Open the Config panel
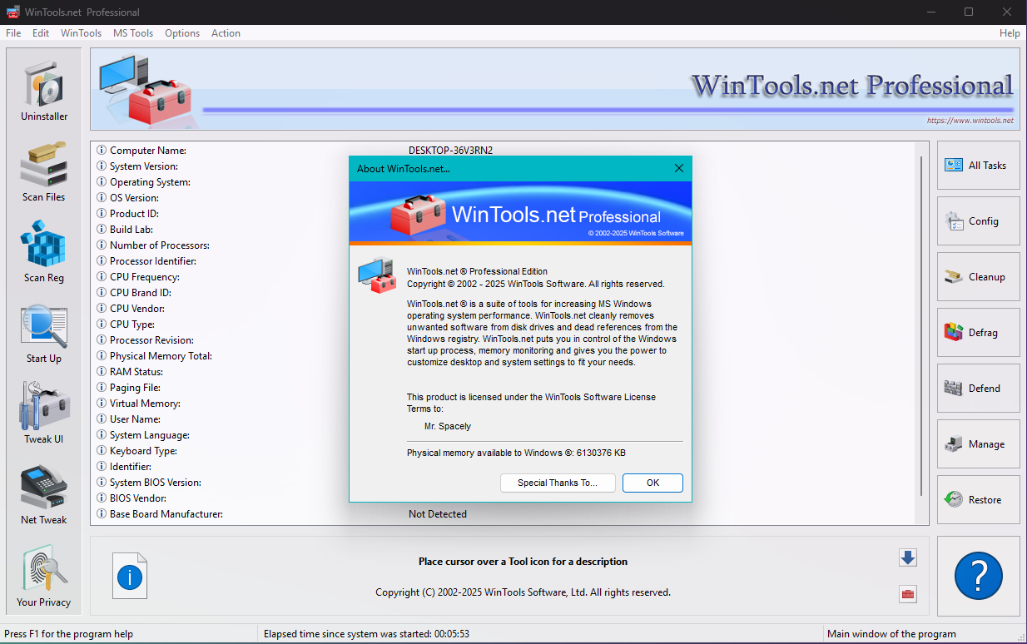This screenshot has width=1027, height=644. [x=978, y=221]
